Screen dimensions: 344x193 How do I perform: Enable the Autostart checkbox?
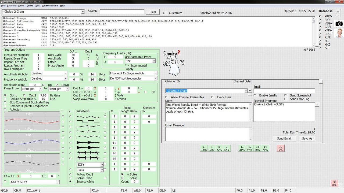[x=5, y=110]
